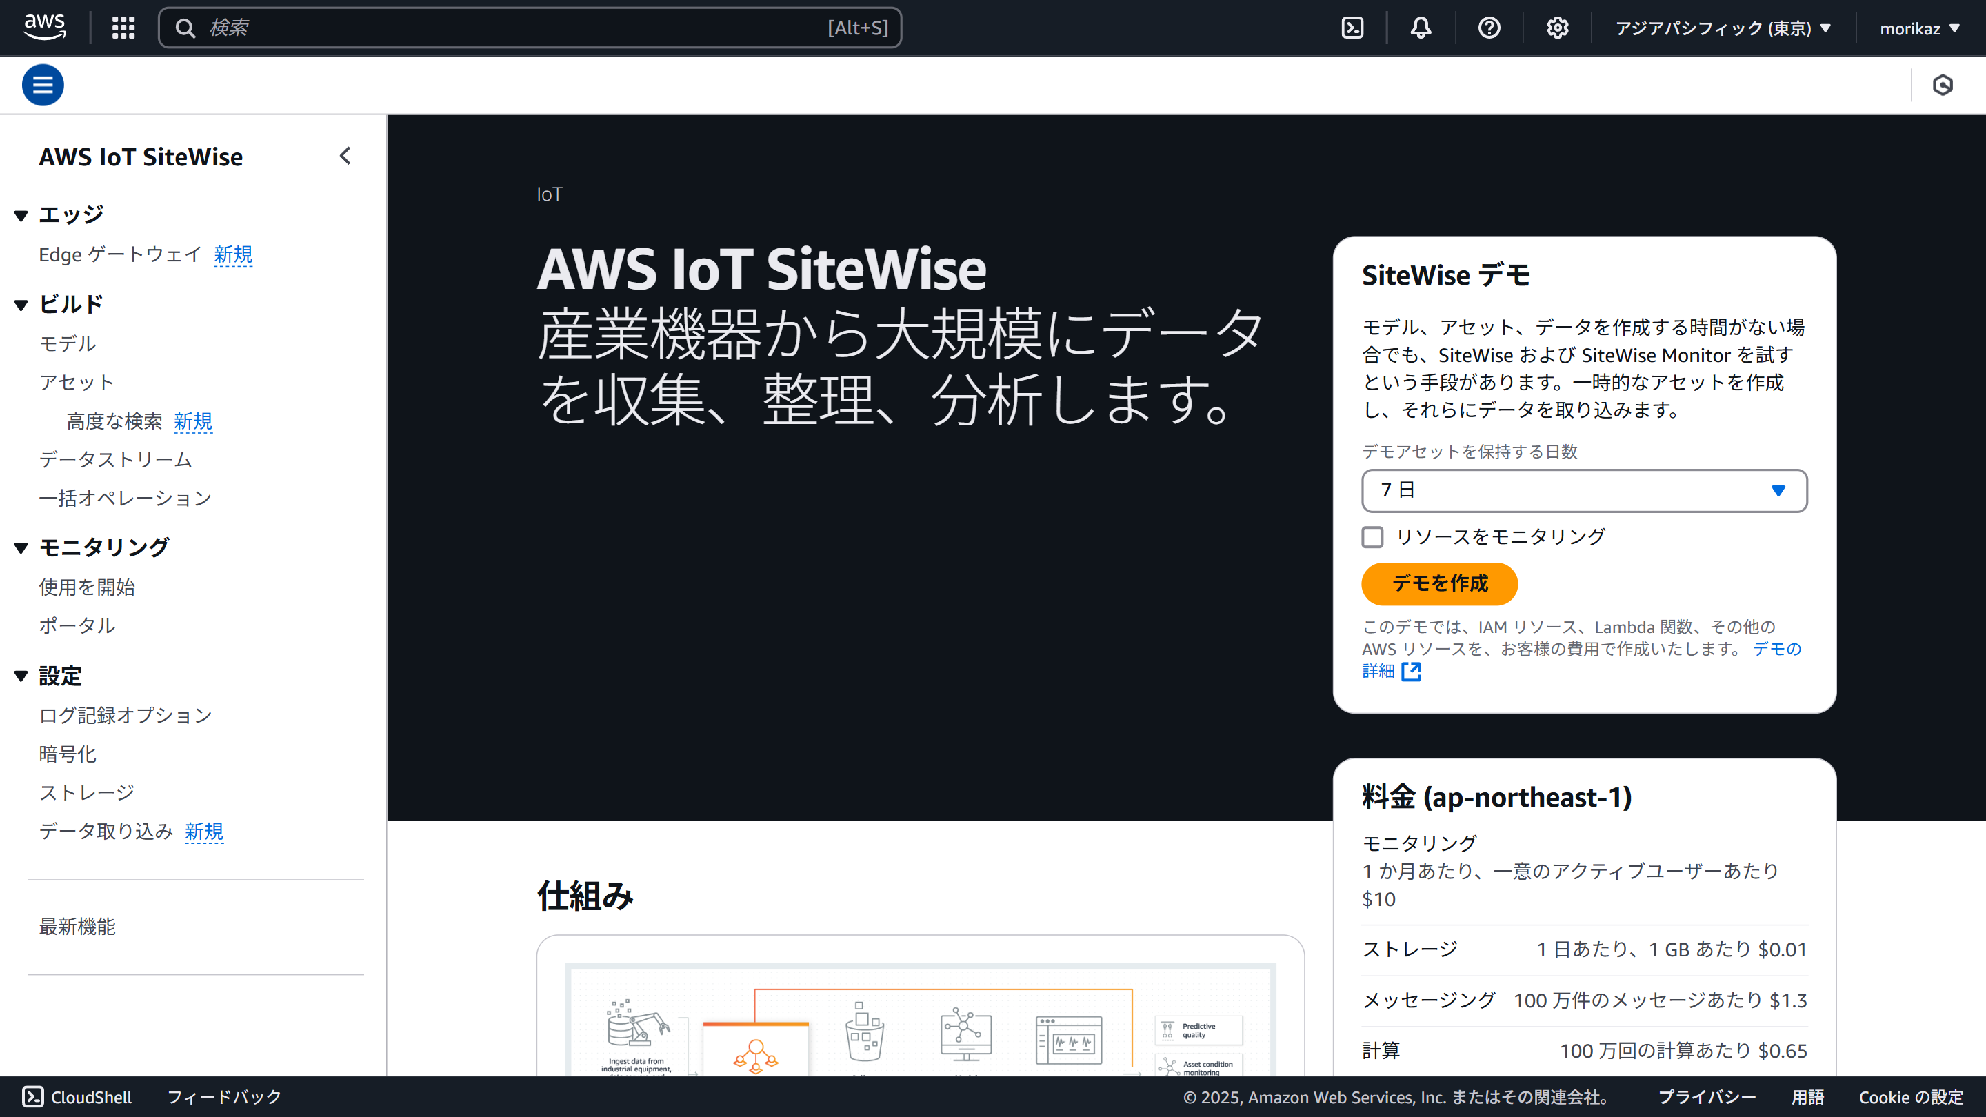Launch CloudShell from top bar icon
1986x1117 pixels.
[x=1352, y=28]
